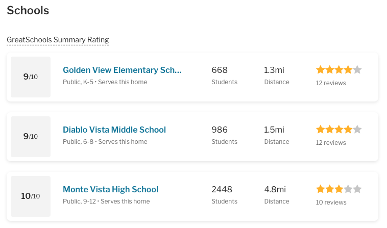Open 12 reviews for Golden View Elementary
The height and width of the screenshot is (228, 387).
pos(331,83)
